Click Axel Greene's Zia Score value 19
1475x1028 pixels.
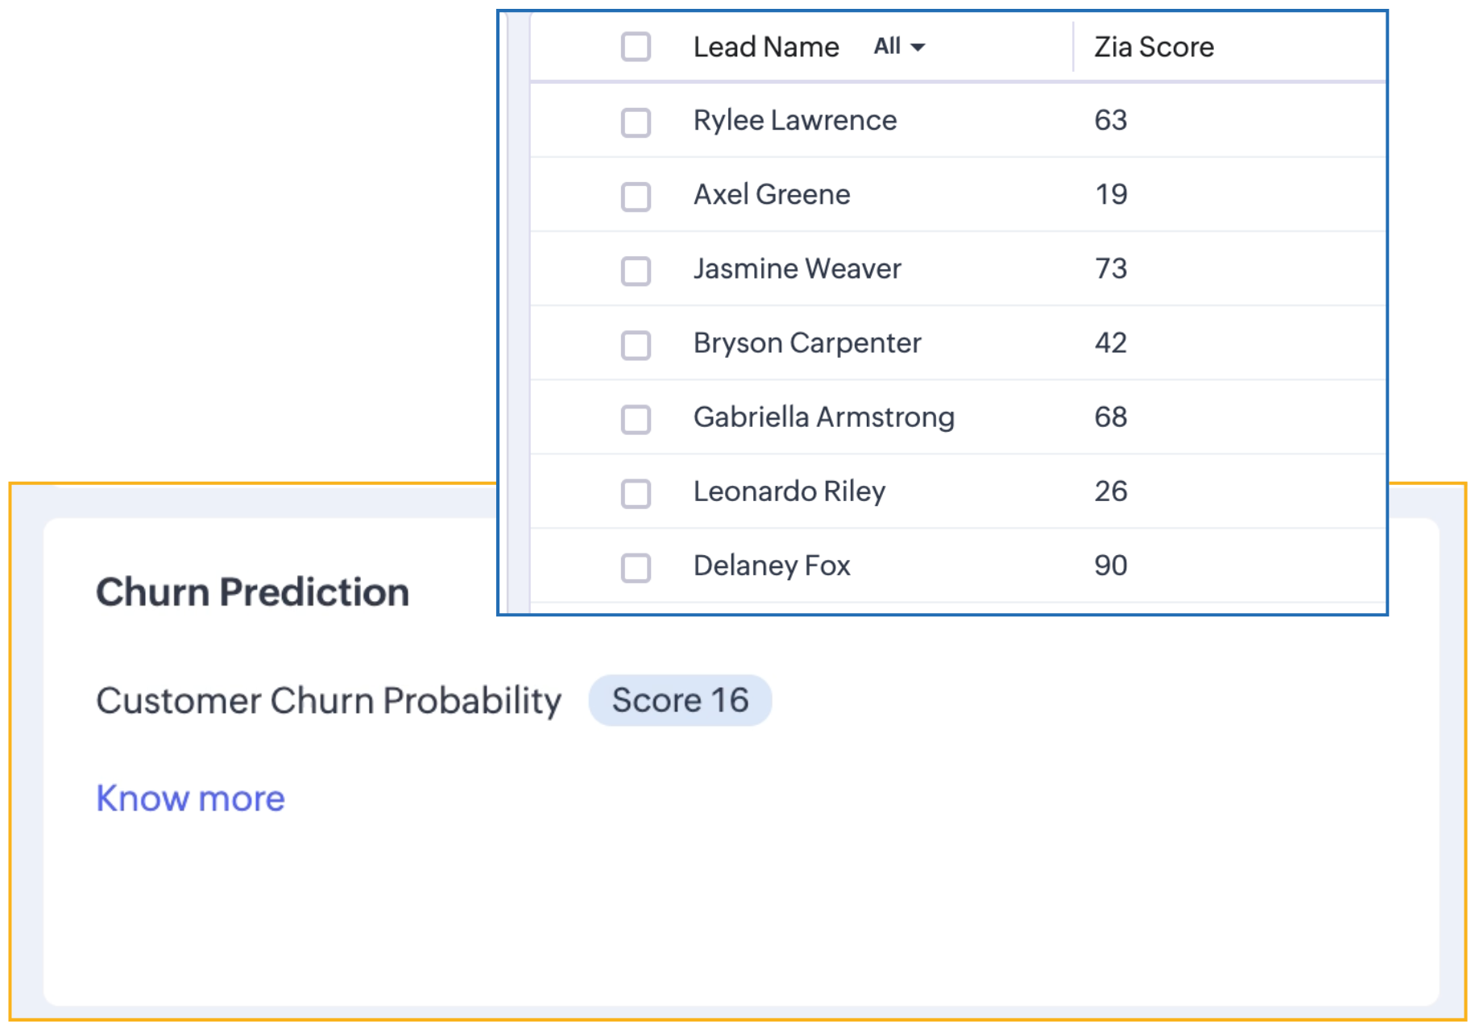click(1108, 194)
